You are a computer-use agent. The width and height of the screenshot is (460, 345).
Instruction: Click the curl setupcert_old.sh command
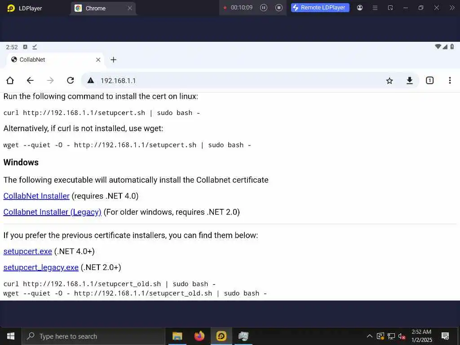(110, 284)
